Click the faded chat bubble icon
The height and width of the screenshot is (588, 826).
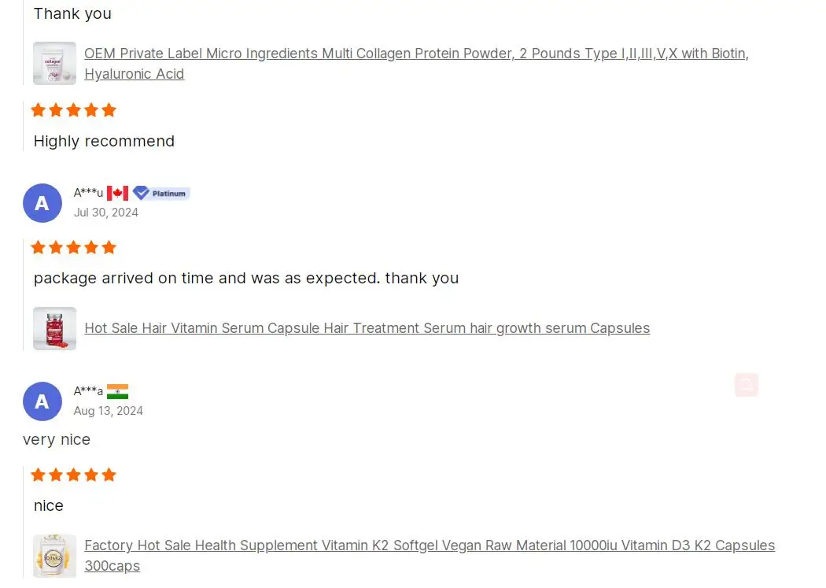[746, 385]
